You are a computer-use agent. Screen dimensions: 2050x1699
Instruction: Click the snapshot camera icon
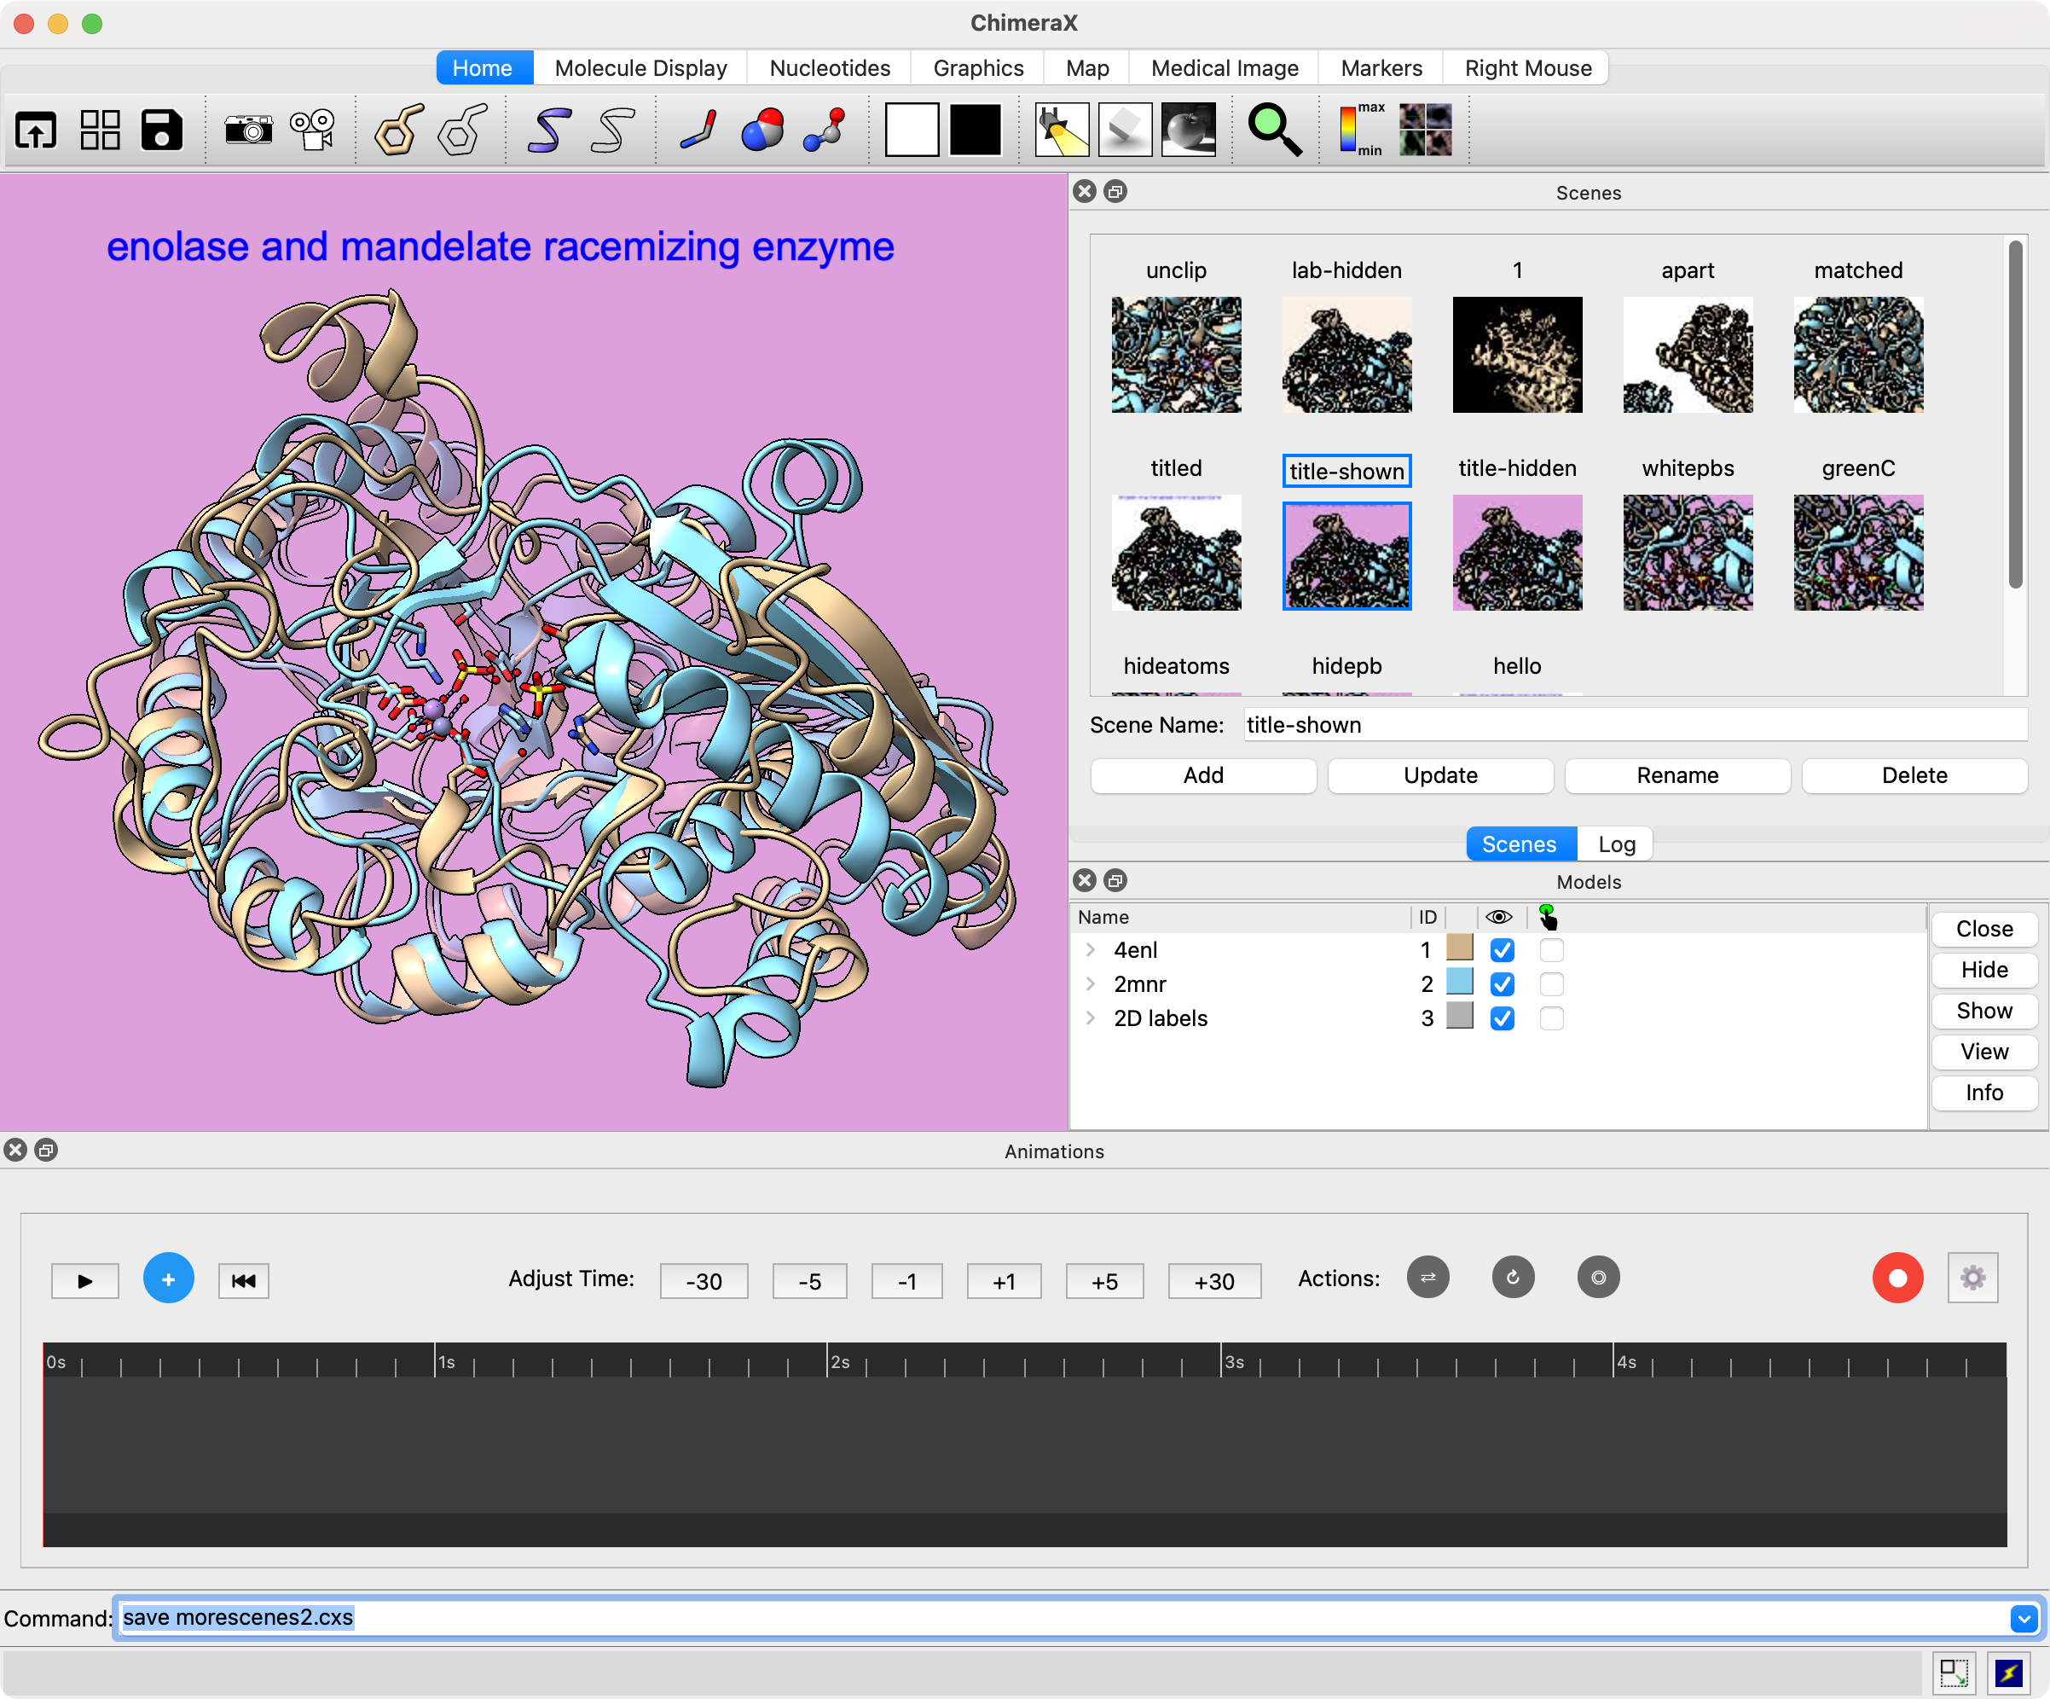tap(248, 129)
